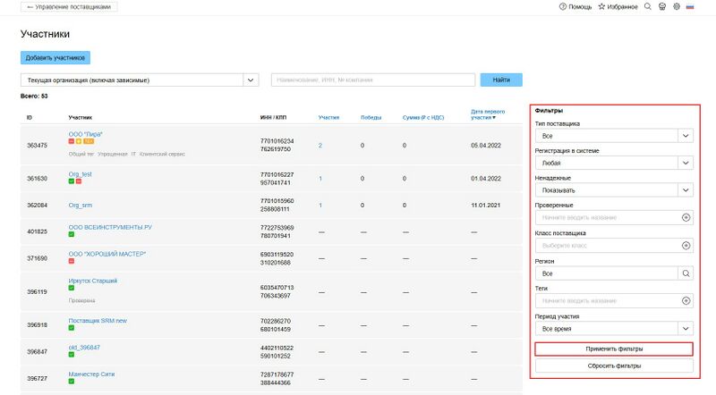Click the plus icon in Класс поставщика field
Image resolution: width=716 pixels, height=395 pixels.
(686, 245)
